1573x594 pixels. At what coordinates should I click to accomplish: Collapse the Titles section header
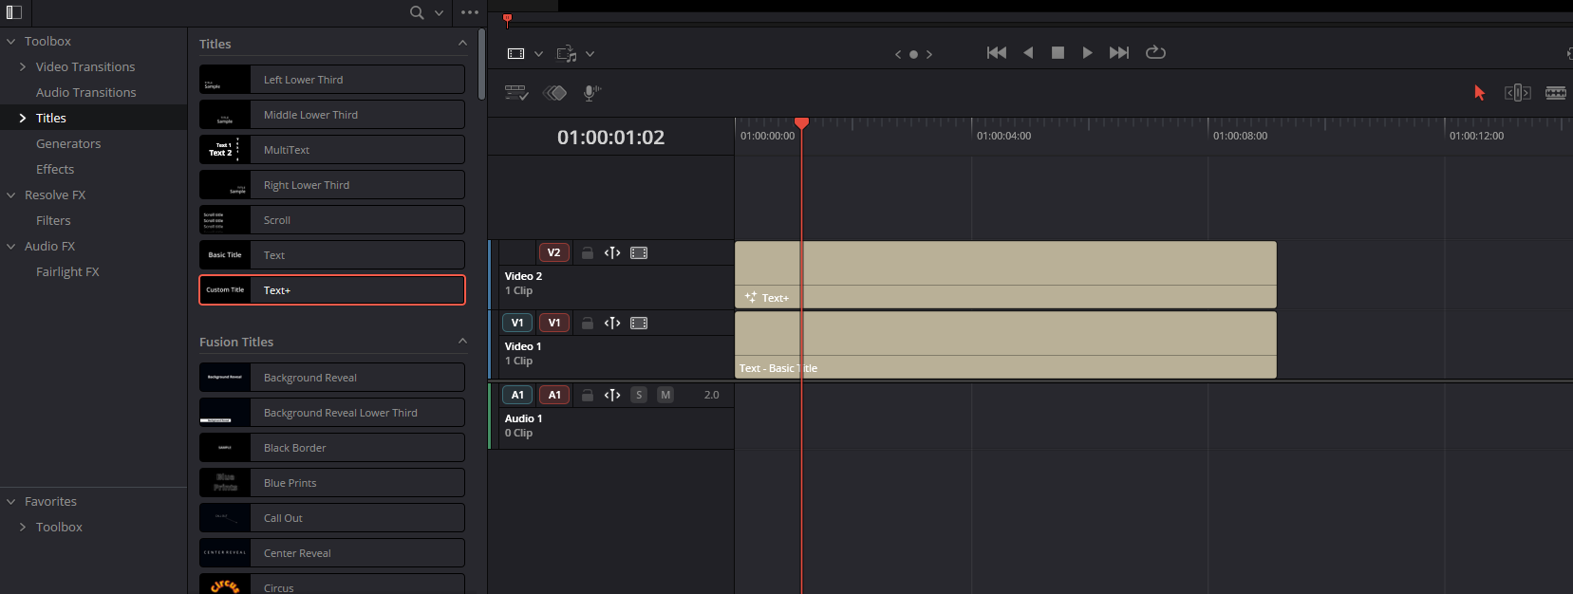(462, 44)
